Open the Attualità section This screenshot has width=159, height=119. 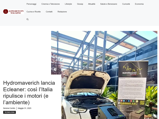[91, 4]
